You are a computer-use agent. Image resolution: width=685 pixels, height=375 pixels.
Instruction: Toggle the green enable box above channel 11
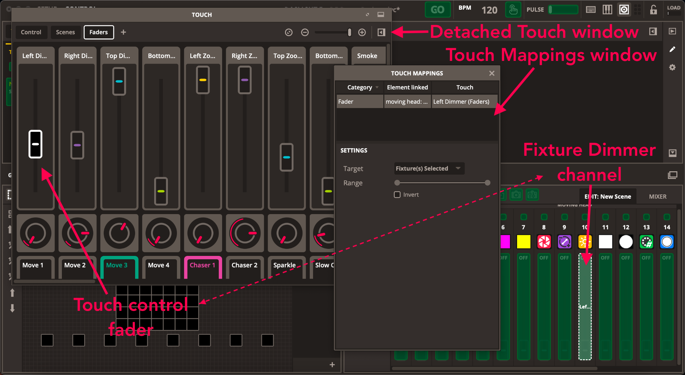605,217
